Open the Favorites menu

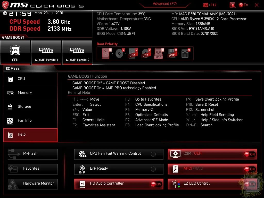coord(33,169)
